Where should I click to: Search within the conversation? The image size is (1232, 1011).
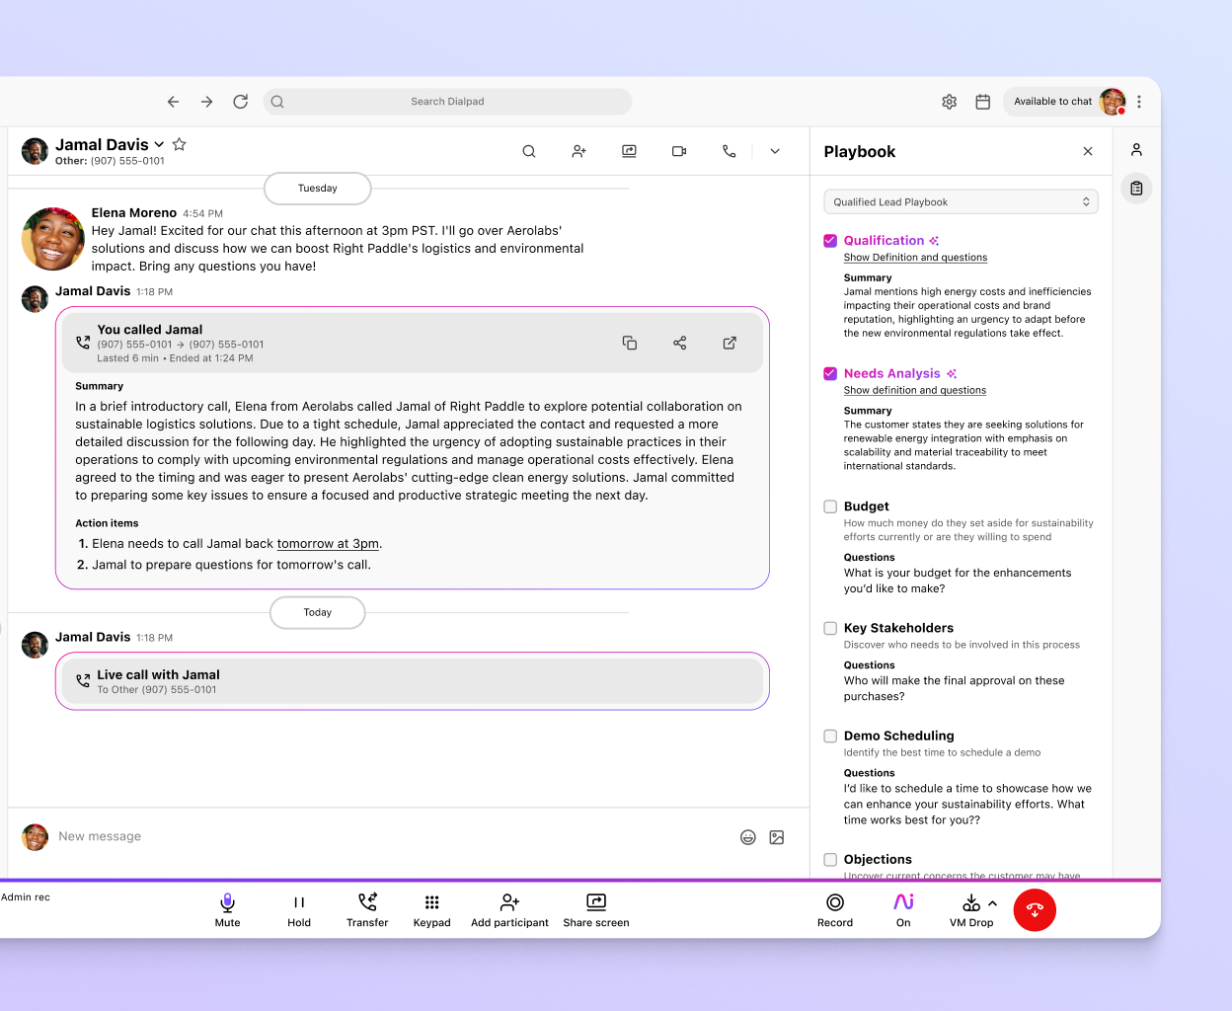click(529, 151)
